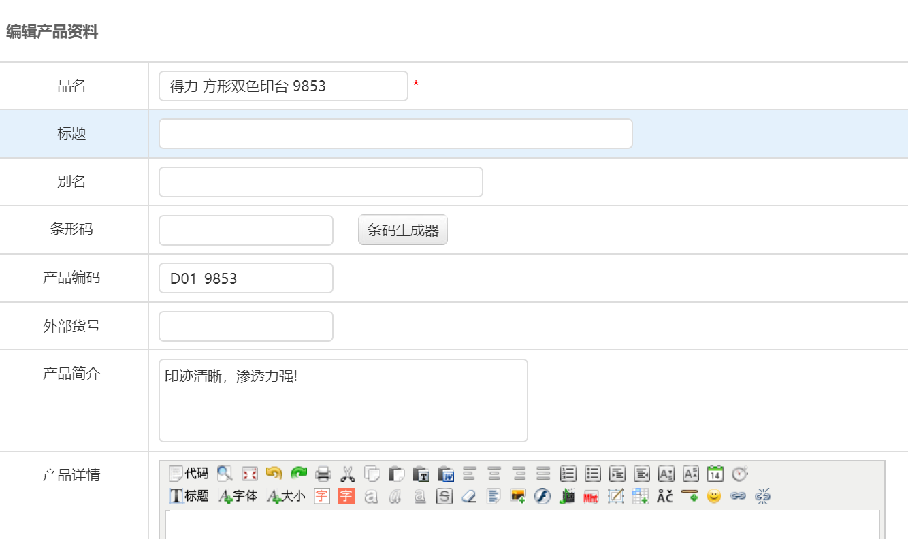Cut with the scissors icon
Screen dimensions: 908x539
[348, 474]
